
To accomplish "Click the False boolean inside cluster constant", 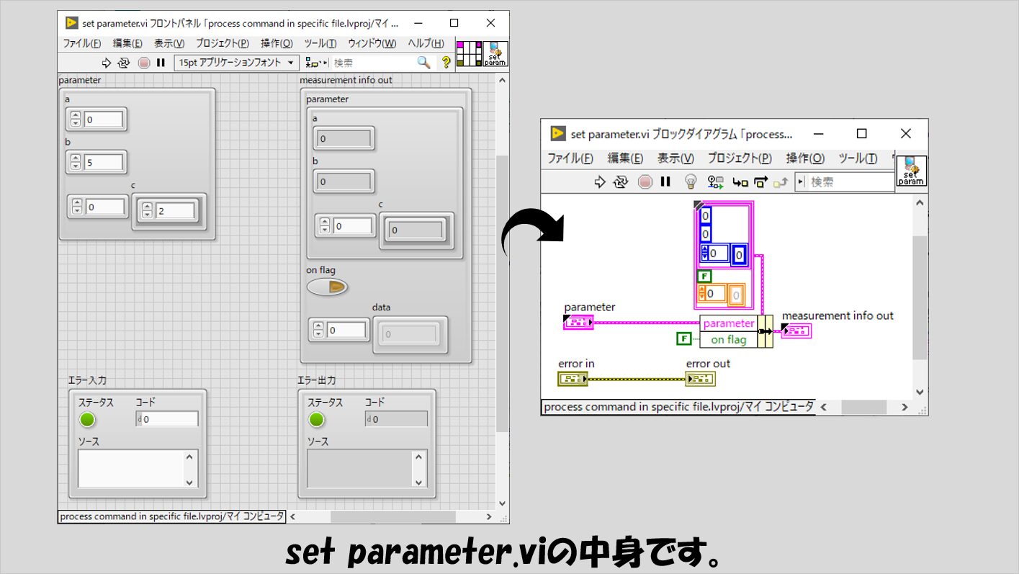I will (x=704, y=276).
